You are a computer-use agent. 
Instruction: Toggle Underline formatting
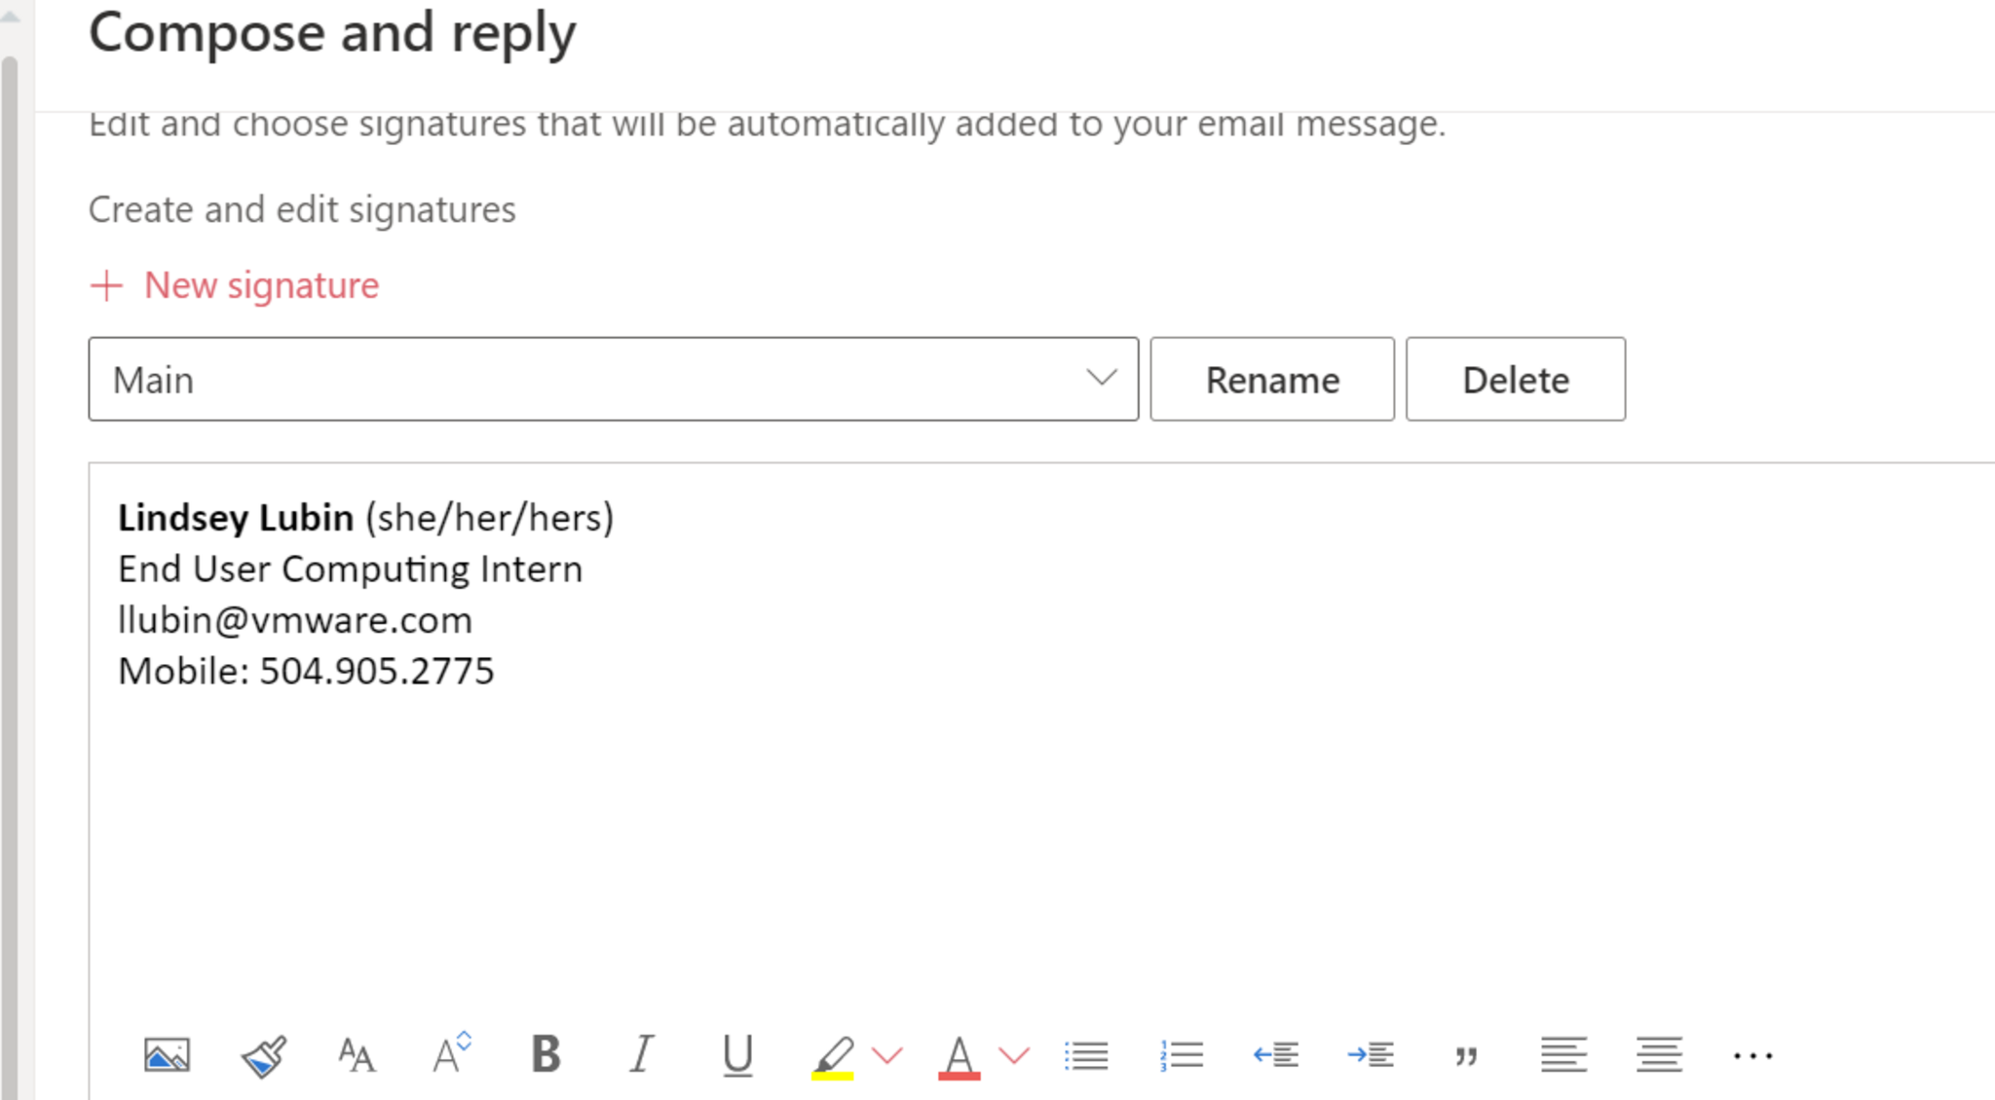pos(737,1055)
